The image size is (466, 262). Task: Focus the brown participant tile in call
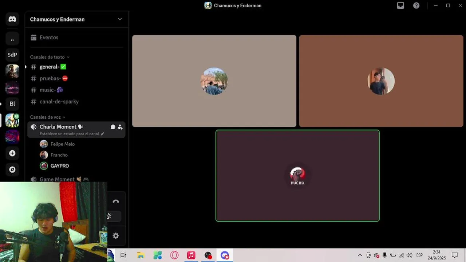point(381,81)
